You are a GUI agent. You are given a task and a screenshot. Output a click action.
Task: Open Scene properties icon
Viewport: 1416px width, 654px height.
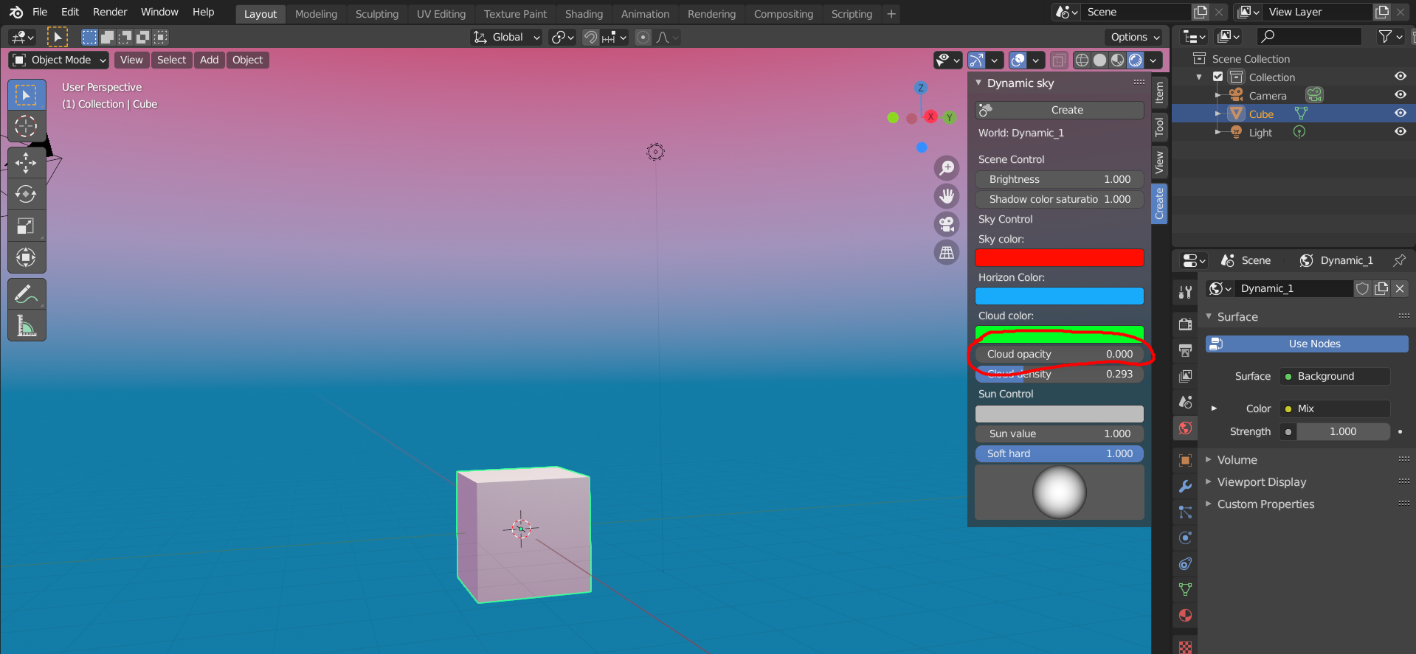1185,402
